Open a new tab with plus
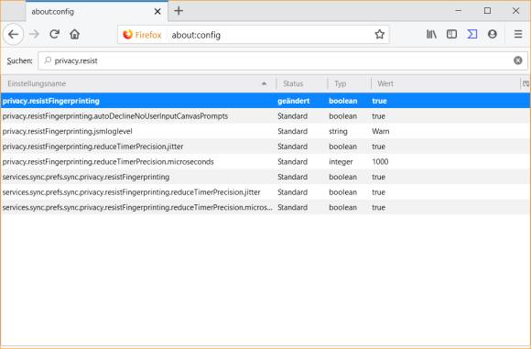 [179, 11]
